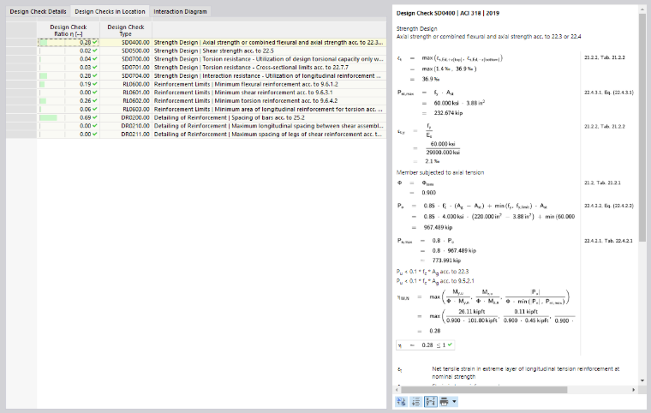Click the Design Check Ratio column header

[x=68, y=30]
